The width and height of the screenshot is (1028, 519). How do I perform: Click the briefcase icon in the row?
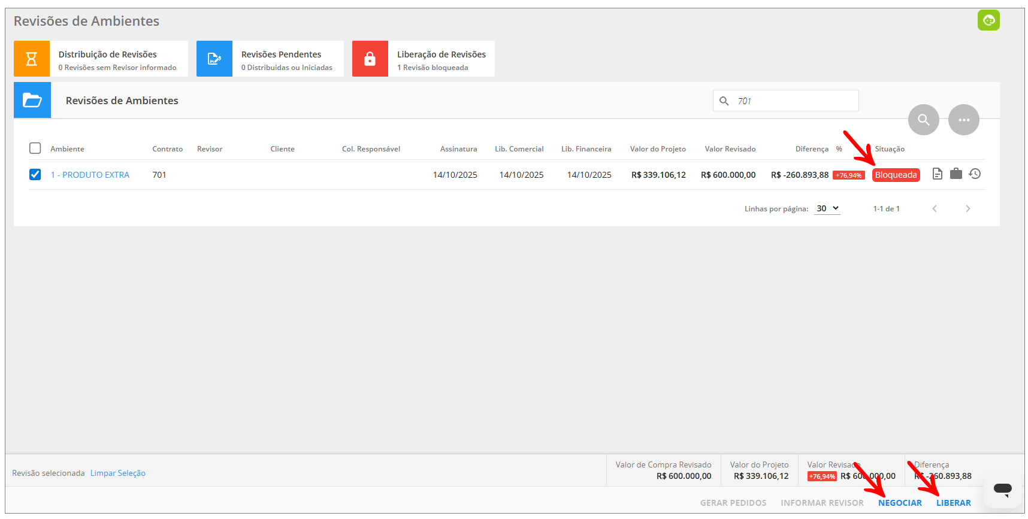pyautogui.click(x=956, y=174)
